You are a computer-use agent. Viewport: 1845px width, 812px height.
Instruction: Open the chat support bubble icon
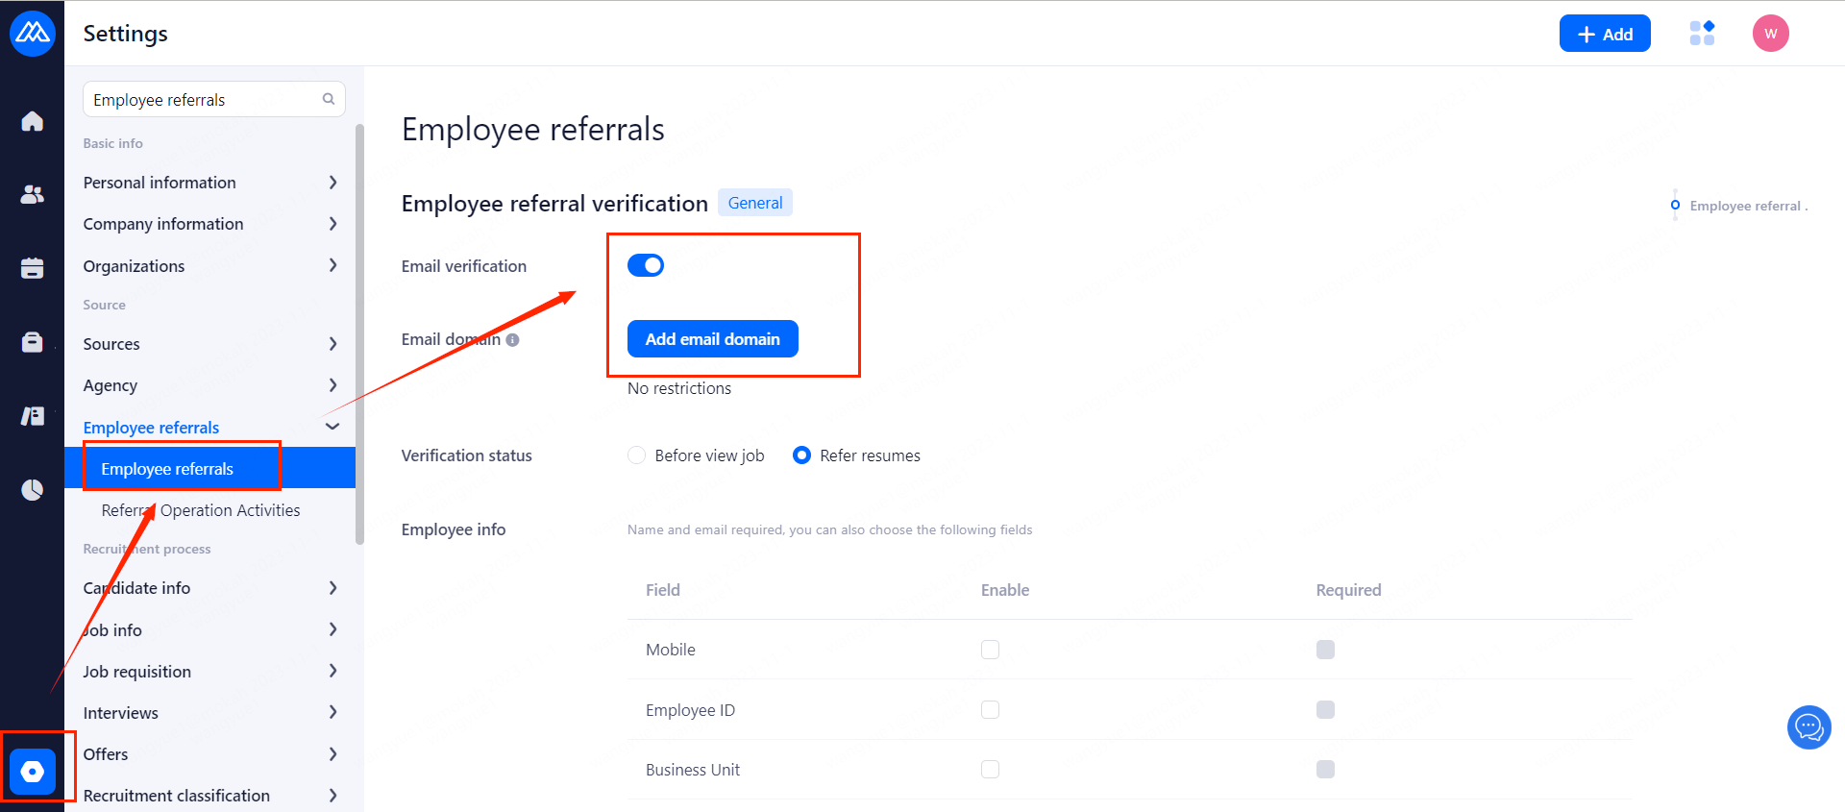[1808, 727]
